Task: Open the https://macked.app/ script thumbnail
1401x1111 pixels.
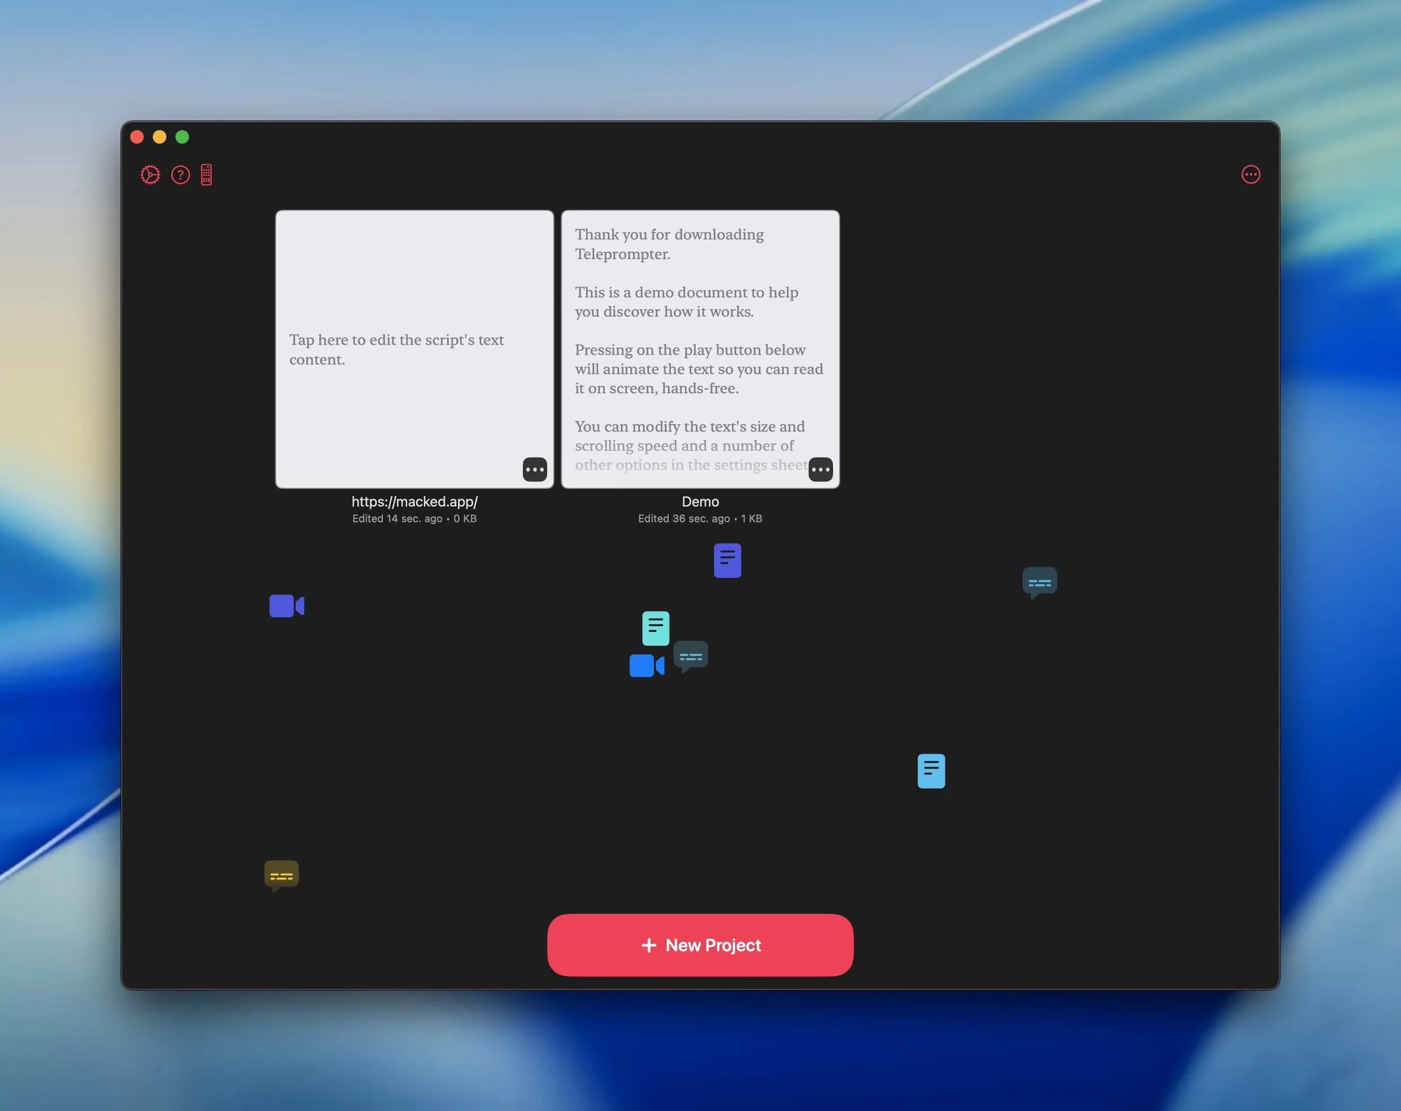Action: pyautogui.click(x=415, y=349)
